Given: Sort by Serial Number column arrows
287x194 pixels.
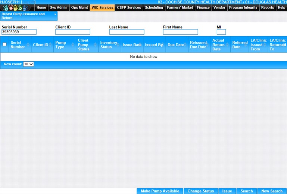Looking at the screenshot, I should click(29, 45).
